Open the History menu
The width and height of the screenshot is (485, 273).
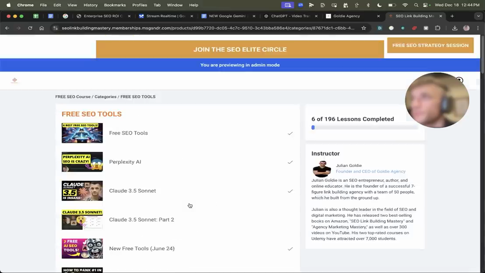pos(90,5)
